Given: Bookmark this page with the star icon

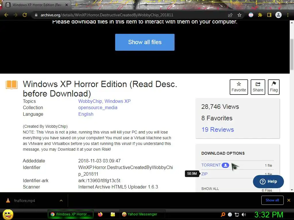Looking at the screenshot, I should click(x=239, y=15).
